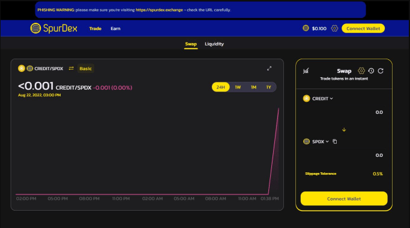Click the SpurDex logo
410x228 pixels.
click(x=54, y=28)
